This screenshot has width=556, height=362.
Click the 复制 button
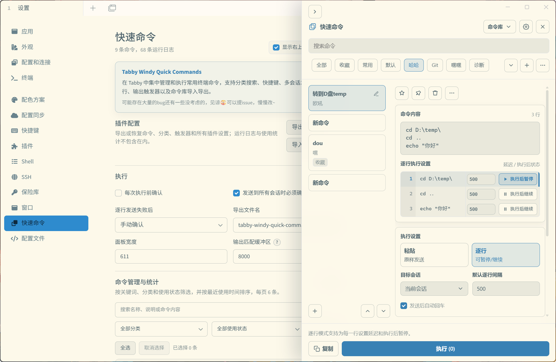click(323, 349)
